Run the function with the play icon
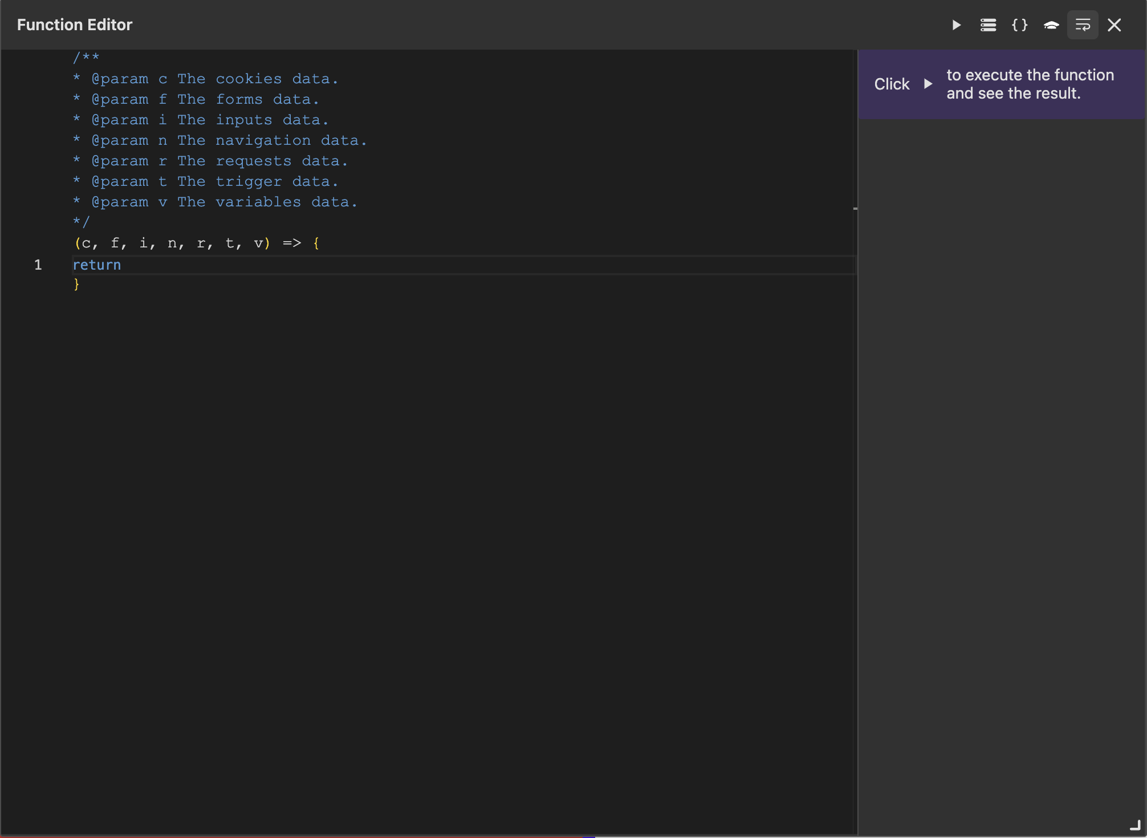1147x838 pixels. click(x=957, y=25)
